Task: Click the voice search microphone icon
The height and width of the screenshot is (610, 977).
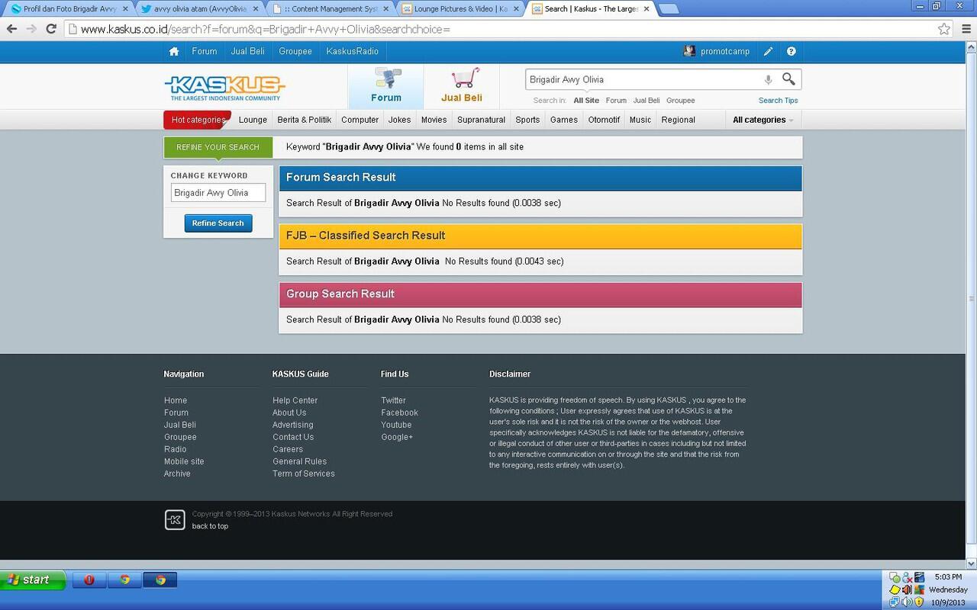Action: click(768, 79)
